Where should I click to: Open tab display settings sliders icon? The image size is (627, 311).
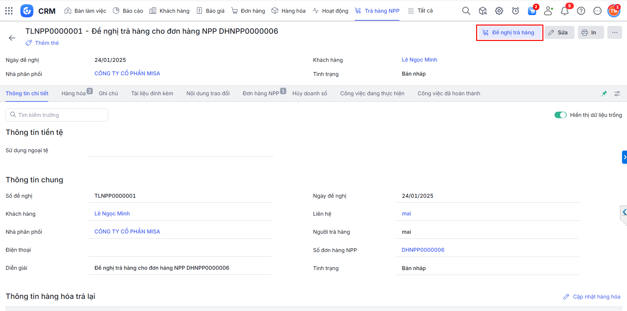pos(617,94)
